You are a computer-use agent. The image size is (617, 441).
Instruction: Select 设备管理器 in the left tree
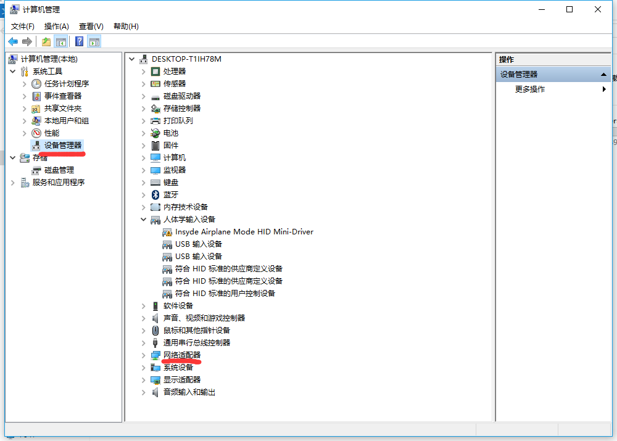pyautogui.click(x=63, y=146)
